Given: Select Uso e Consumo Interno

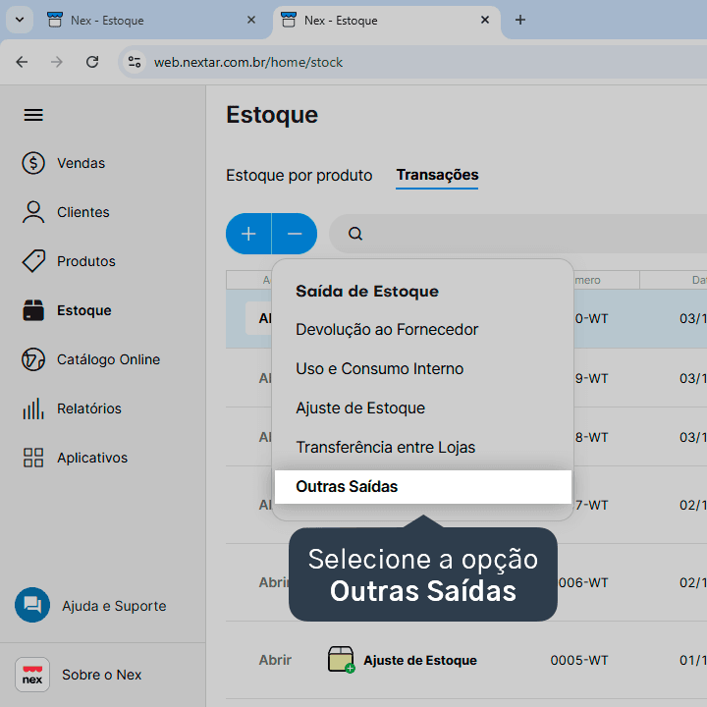Looking at the screenshot, I should [380, 369].
